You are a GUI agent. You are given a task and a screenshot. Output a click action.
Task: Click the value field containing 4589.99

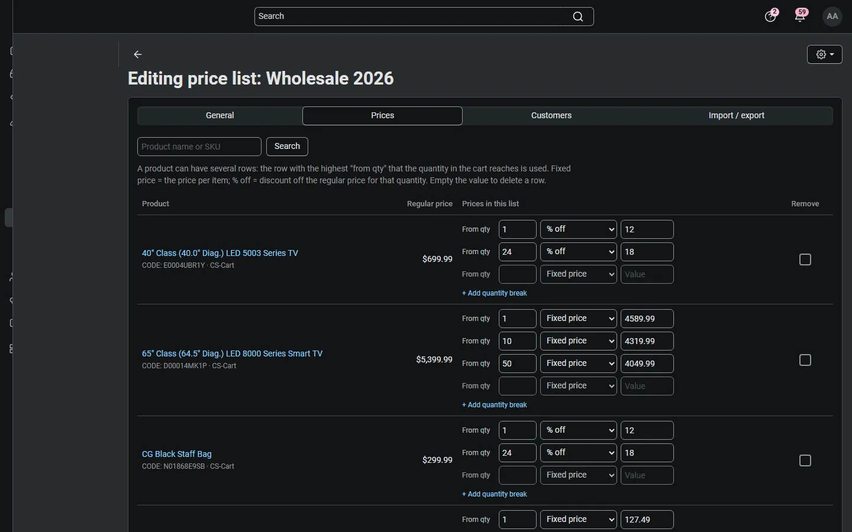(647, 319)
